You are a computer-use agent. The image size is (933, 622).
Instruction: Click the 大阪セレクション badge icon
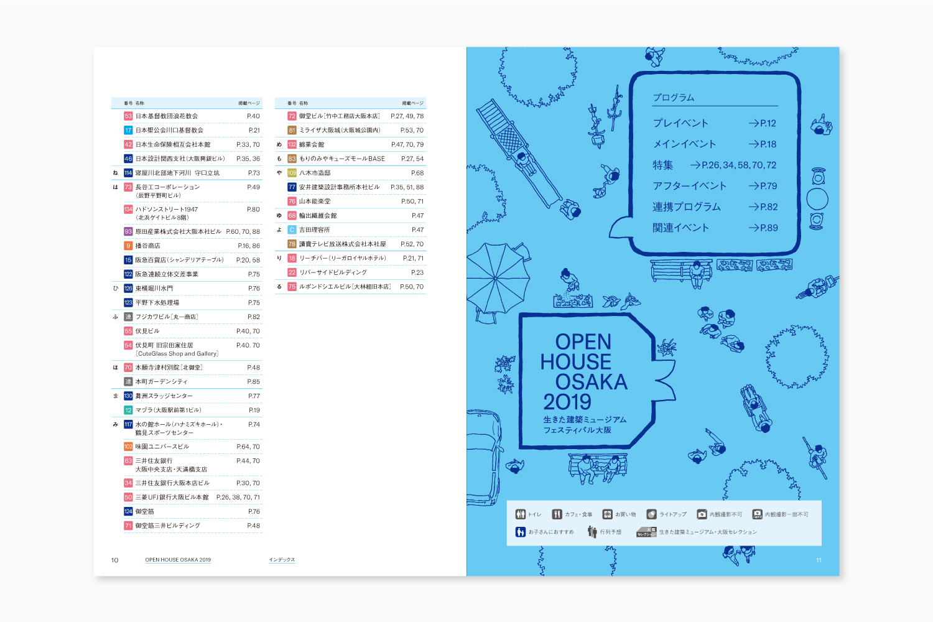pos(646,532)
